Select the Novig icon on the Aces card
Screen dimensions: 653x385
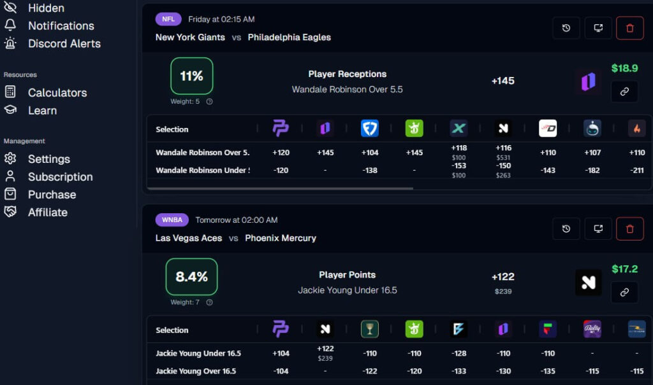click(588, 283)
